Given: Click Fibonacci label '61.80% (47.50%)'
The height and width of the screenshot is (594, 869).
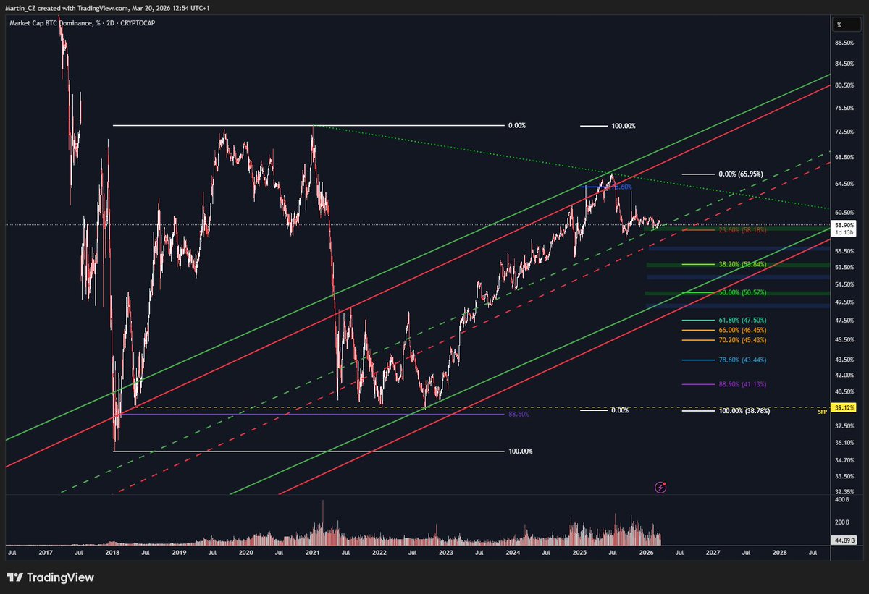Looking at the screenshot, I should [742, 320].
